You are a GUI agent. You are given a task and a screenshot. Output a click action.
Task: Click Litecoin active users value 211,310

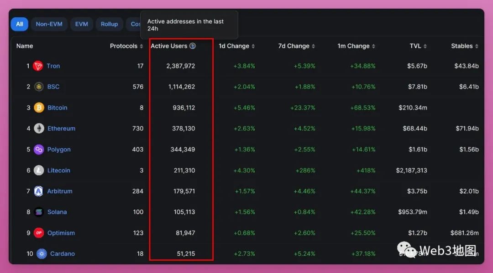(x=184, y=170)
